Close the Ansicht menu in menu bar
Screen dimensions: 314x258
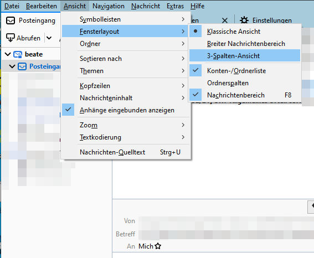pos(75,6)
